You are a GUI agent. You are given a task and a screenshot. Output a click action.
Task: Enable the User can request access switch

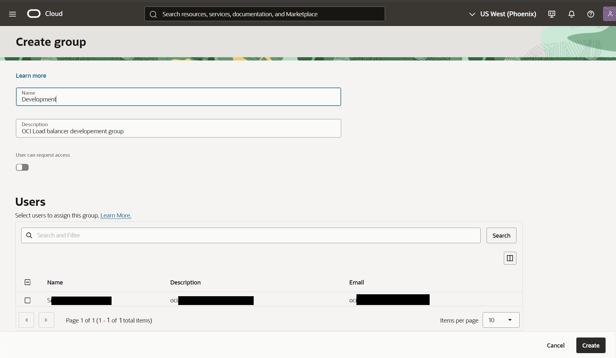(22, 167)
